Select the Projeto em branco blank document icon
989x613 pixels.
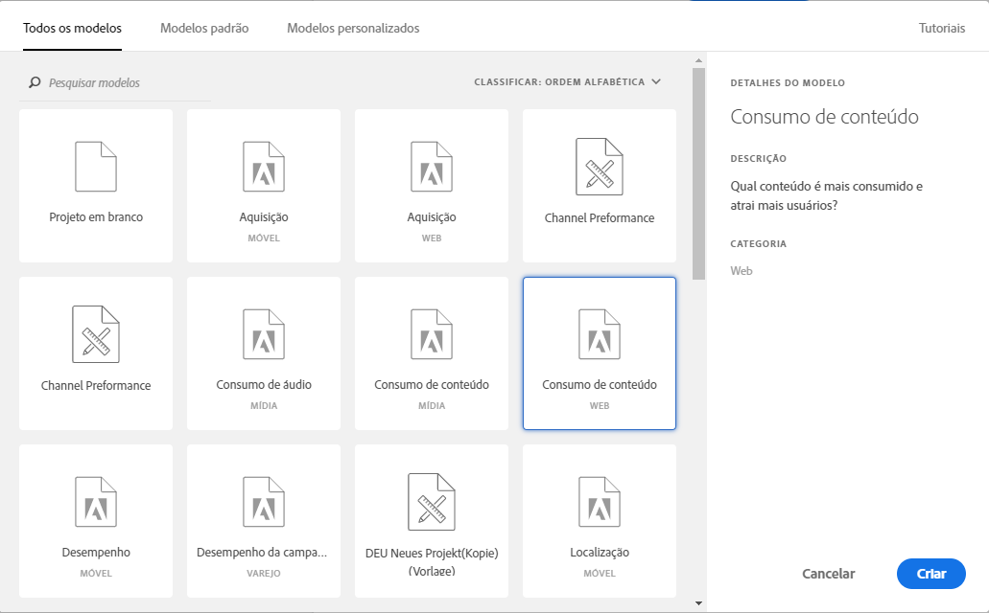(x=96, y=167)
